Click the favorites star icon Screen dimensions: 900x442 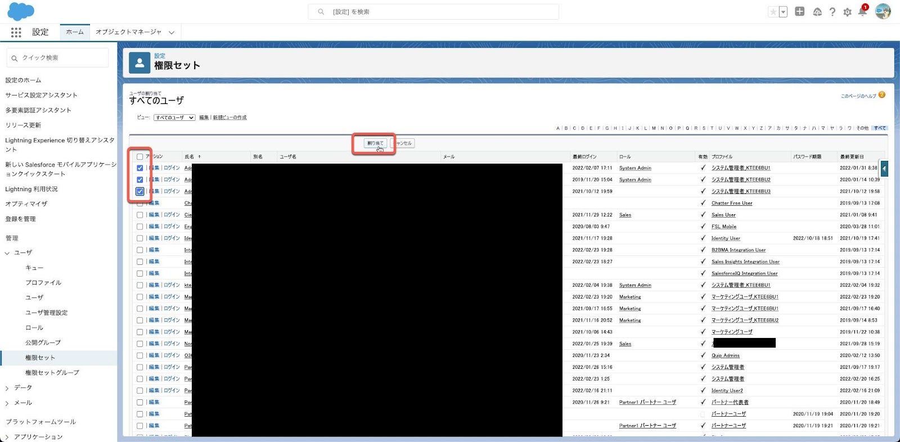(x=773, y=12)
